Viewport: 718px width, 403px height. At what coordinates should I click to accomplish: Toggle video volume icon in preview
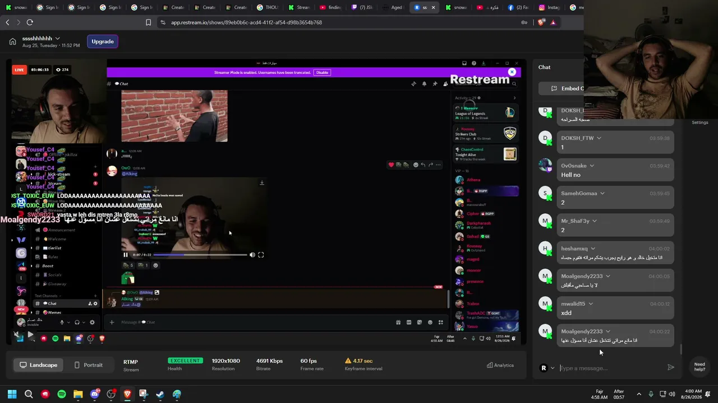click(x=252, y=255)
